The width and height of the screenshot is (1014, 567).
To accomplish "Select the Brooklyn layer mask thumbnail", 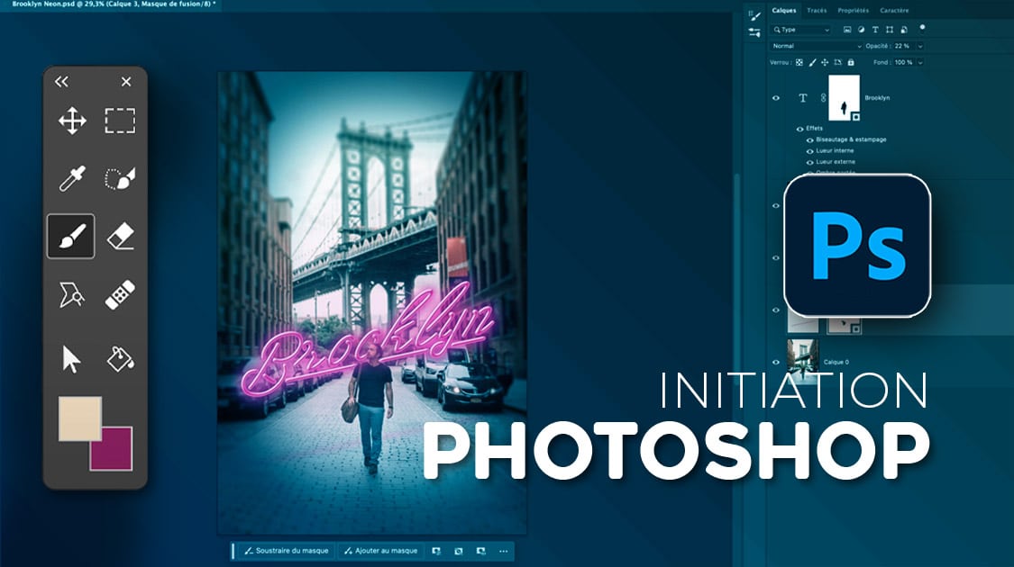I will click(844, 98).
